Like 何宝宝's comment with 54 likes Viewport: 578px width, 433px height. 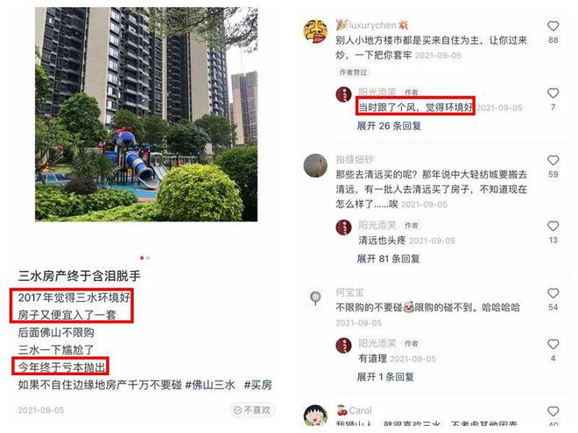pyautogui.click(x=553, y=293)
